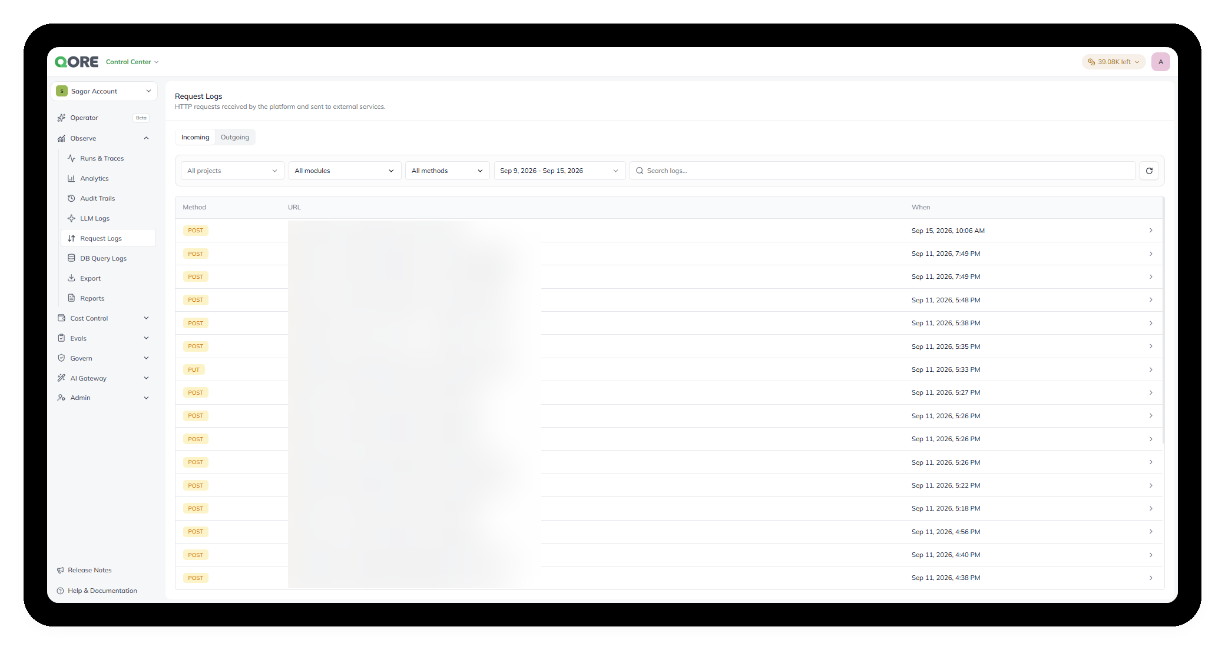Open the user avatar A menu
Image resolution: width=1225 pixels, height=650 pixels.
pyautogui.click(x=1161, y=62)
